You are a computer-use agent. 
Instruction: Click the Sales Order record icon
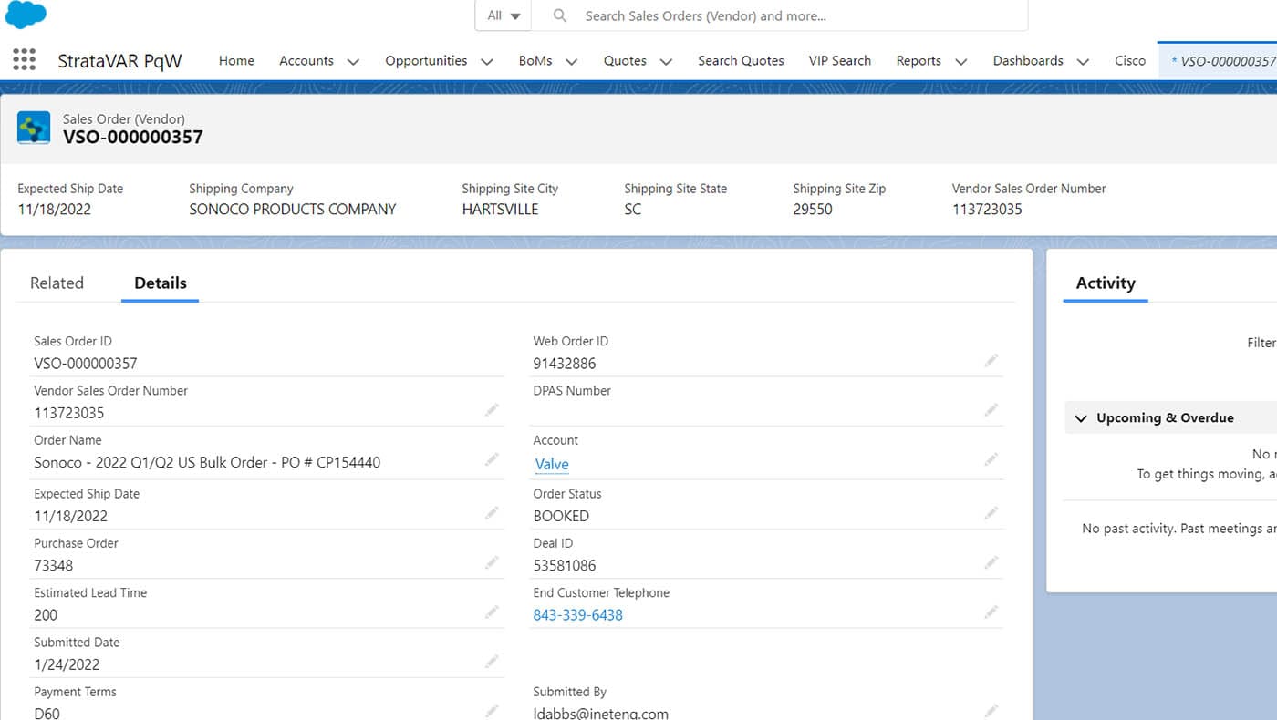(34, 129)
